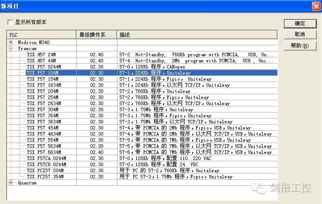The width and height of the screenshot is (322, 204).
Task: Select TSX P57 304M processor
Action: 42,109
